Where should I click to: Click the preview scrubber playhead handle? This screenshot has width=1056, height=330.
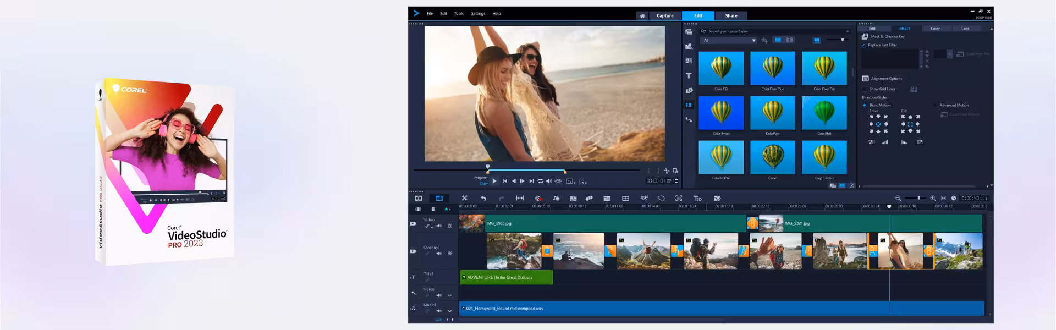pos(487,167)
